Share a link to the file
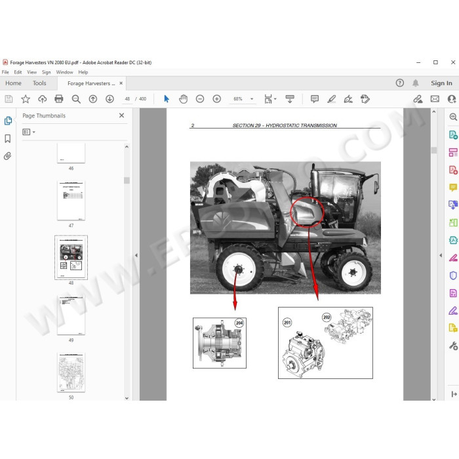The image size is (459, 459). 418,99
